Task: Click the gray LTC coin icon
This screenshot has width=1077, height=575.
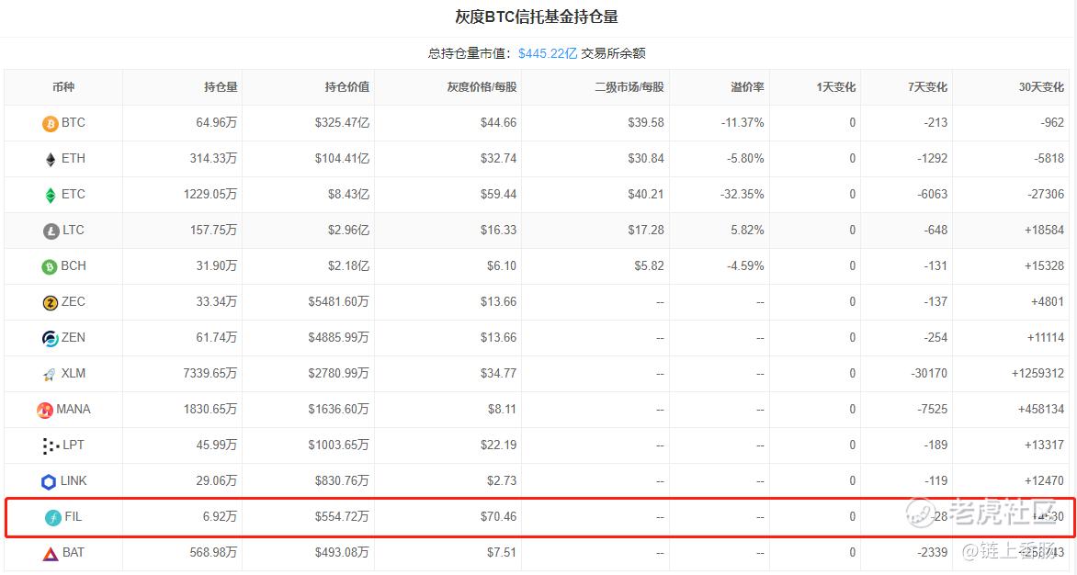Action: [x=51, y=231]
